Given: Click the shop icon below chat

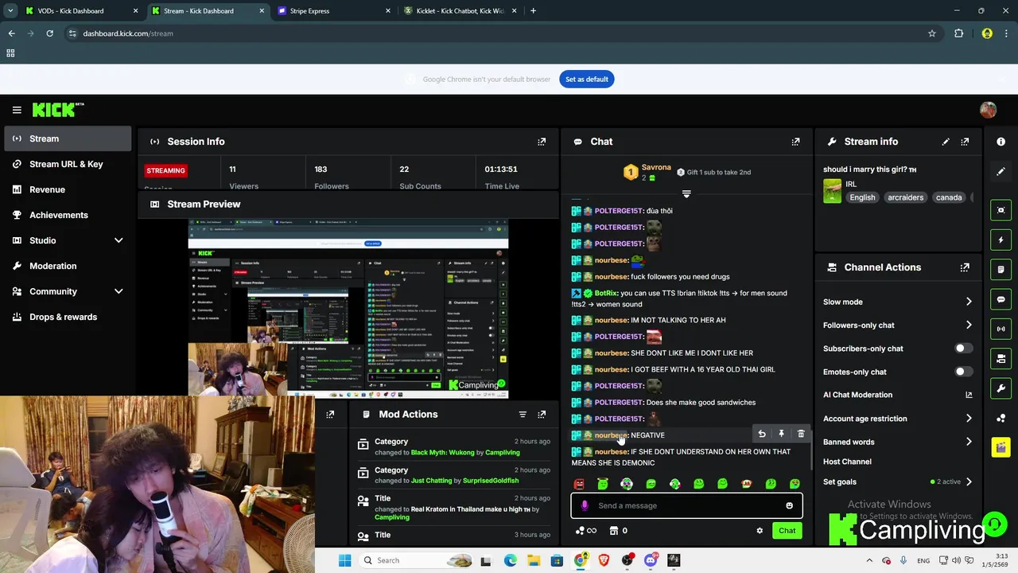Looking at the screenshot, I should click(613, 531).
